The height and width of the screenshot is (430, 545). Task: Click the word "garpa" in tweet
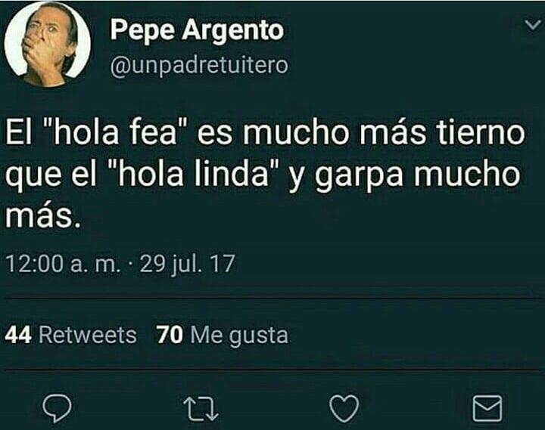pos(359,176)
